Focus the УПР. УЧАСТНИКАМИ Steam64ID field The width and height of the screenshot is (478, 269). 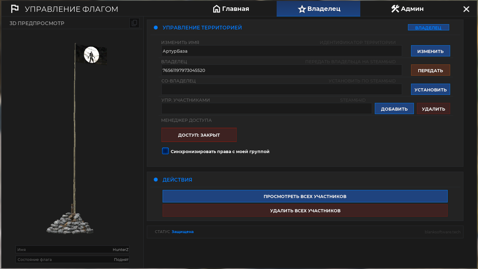pyautogui.click(x=266, y=109)
